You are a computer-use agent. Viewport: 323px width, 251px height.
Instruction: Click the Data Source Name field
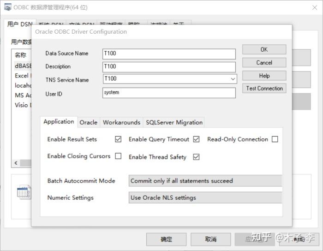point(169,54)
